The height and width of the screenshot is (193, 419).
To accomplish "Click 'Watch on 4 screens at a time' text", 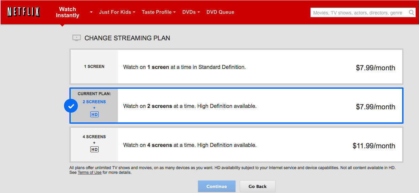I will point(190,145).
